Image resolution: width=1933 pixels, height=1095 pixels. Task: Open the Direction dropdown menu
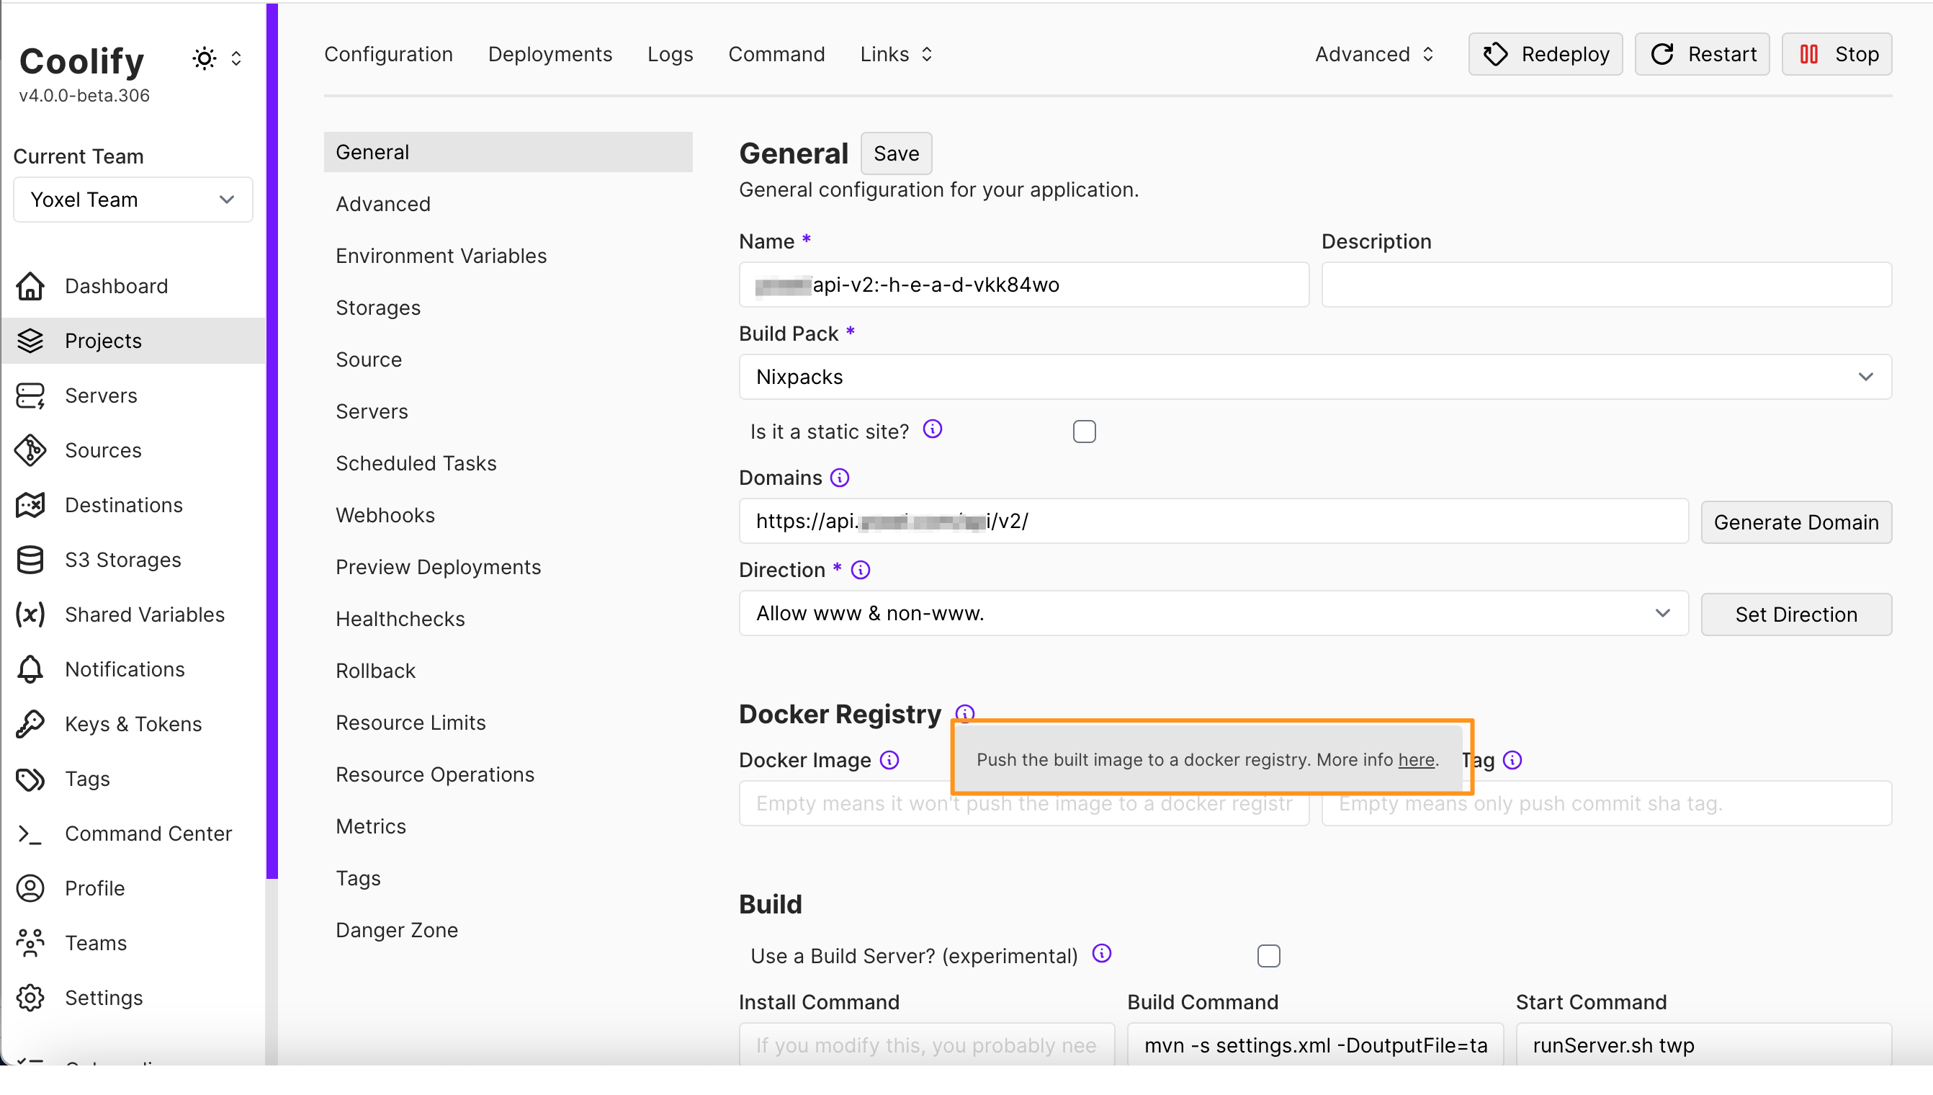(1211, 613)
